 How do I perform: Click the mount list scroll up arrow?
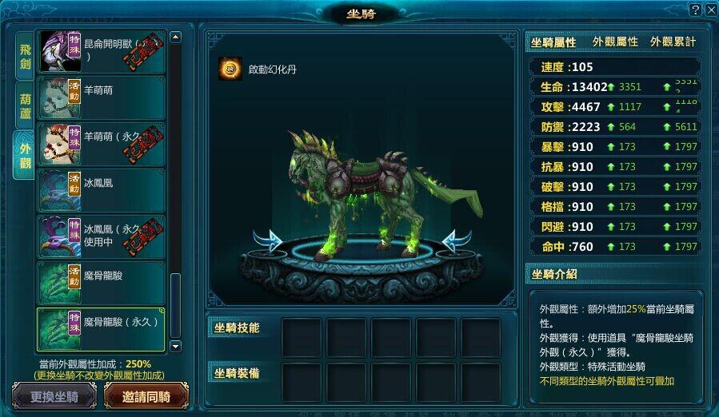tap(175, 37)
